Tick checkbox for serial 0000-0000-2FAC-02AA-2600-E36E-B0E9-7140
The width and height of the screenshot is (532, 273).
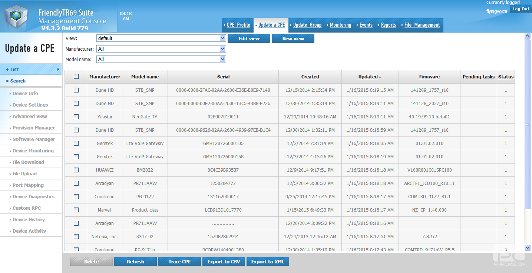76,90
